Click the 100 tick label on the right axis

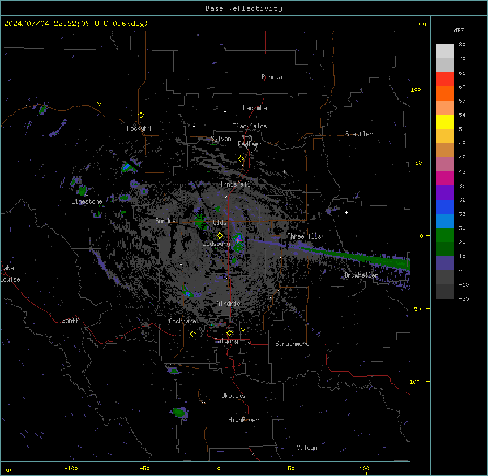[x=416, y=89]
